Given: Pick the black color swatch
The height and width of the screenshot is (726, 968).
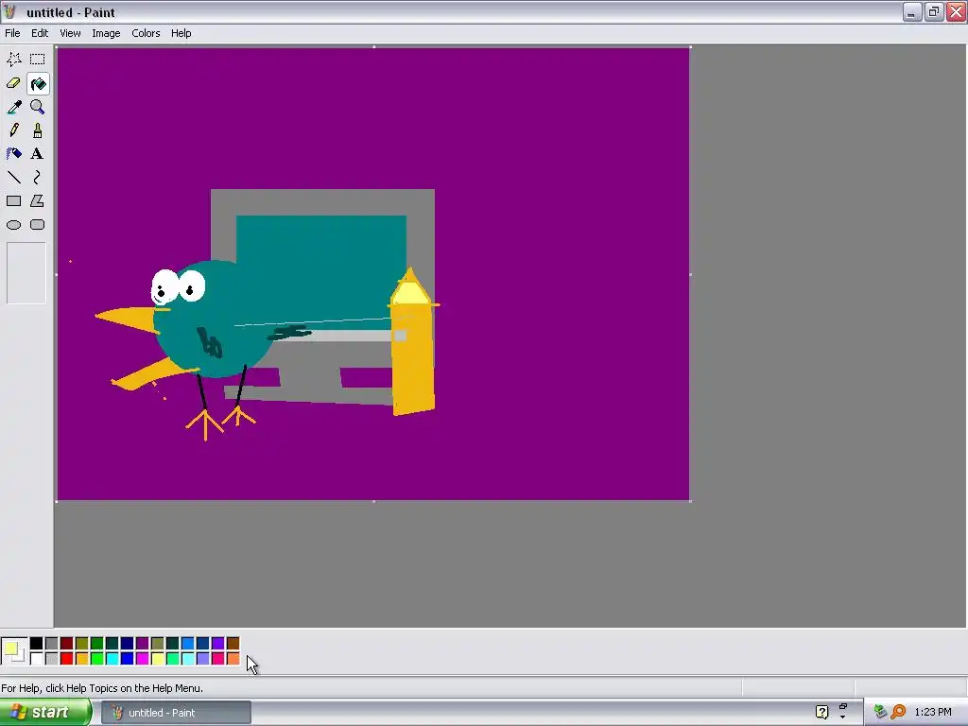Looking at the screenshot, I should click(37, 644).
